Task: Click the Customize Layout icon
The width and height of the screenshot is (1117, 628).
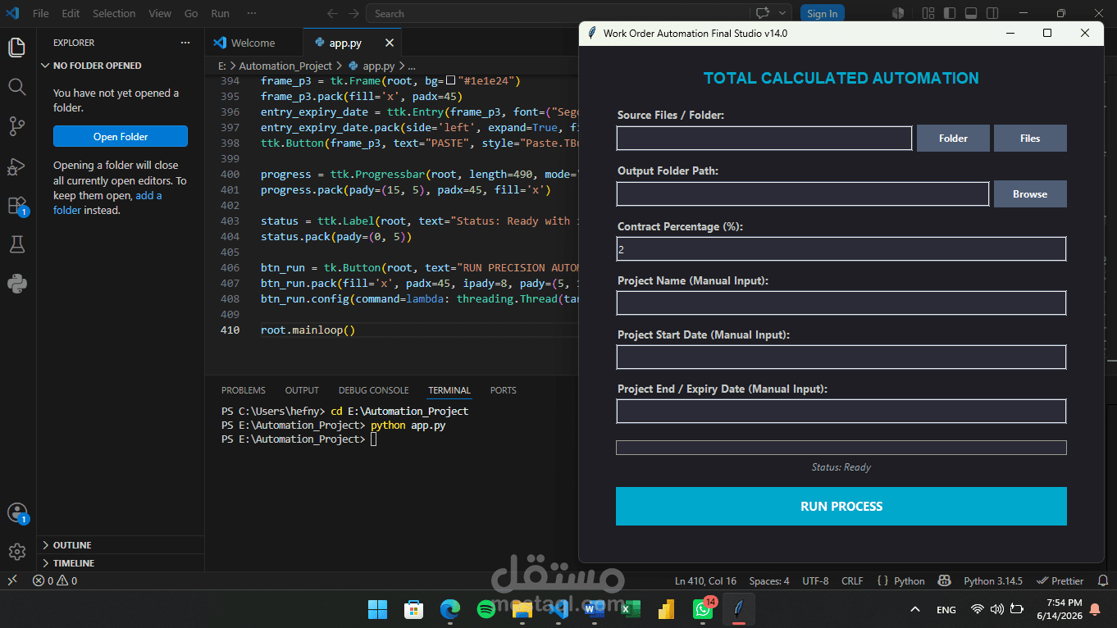Action: point(928,13)
